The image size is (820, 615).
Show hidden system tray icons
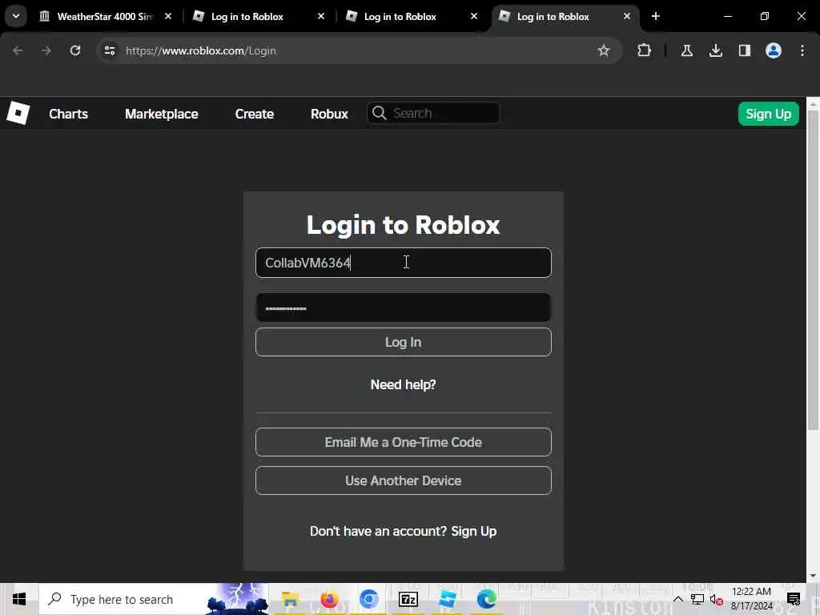coord(677,599)
